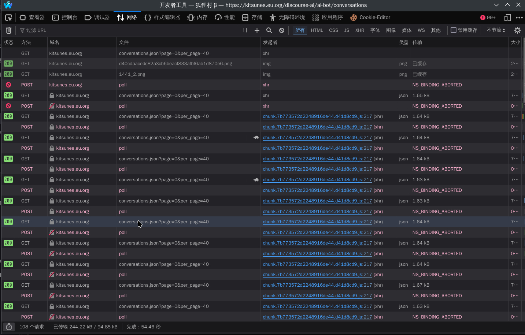525x335 pixels.
Task: Open the network search magnifier
Action: pos(269,30)
